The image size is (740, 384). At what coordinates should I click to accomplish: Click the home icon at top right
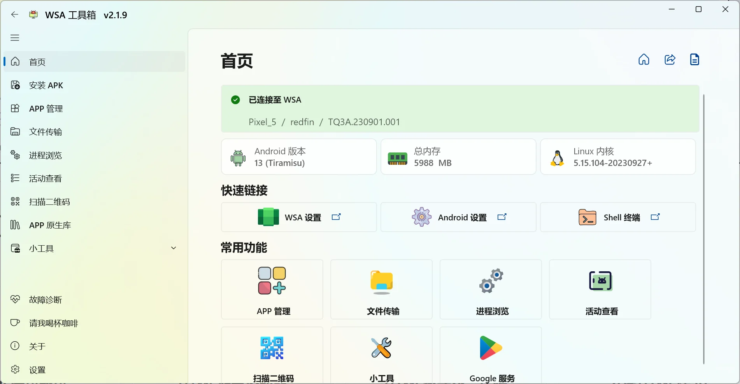(644, 59)
